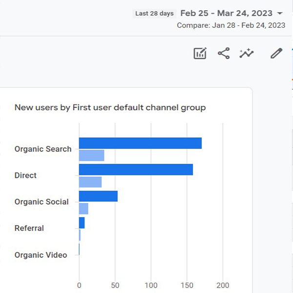This screenshot has height=293, width=293.
Task: Click the light blue Organic Search comparison bar
Action: pos(92,155)
